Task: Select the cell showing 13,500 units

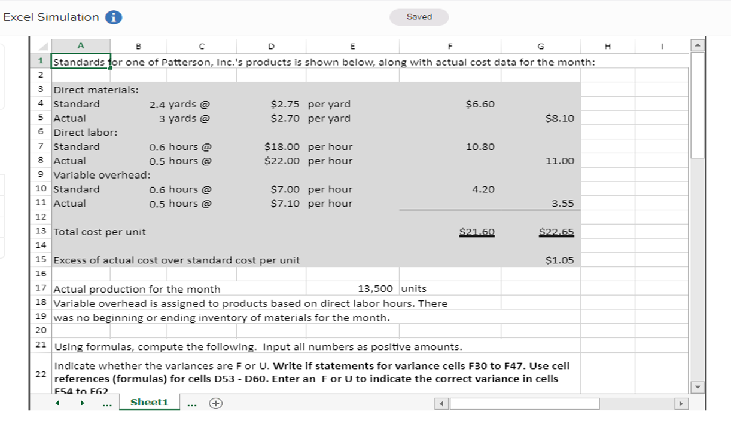Action: tap(352, 288)
